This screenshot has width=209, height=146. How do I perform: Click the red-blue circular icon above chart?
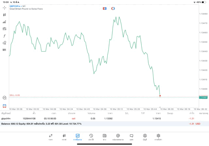(x=113, y=8)
